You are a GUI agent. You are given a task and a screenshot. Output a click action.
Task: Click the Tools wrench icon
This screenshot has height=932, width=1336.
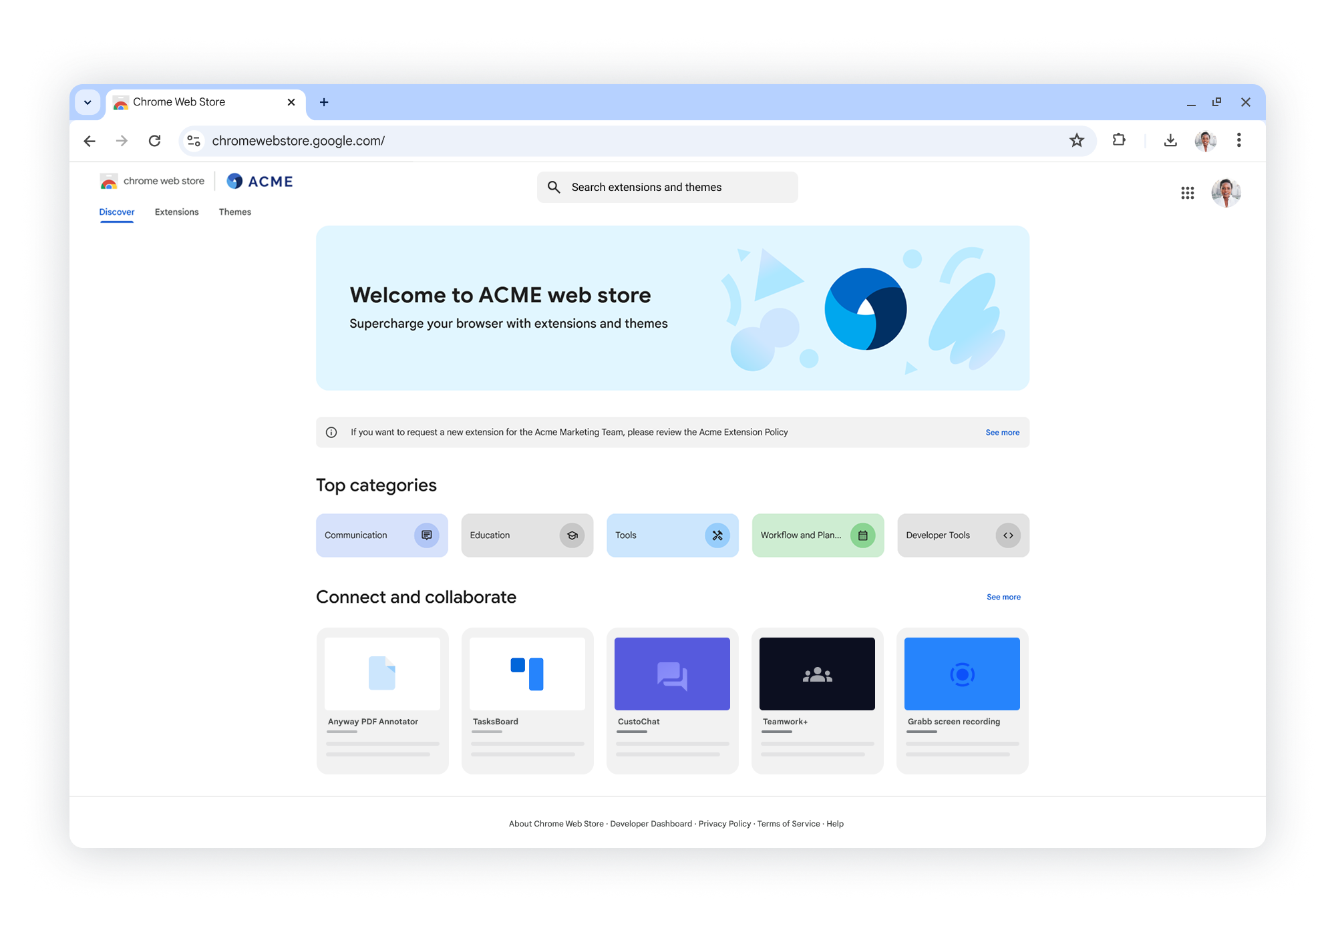pyautogui.click(x=717, y=535)
